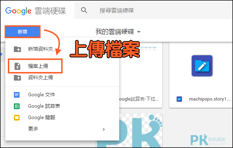Open the 更多 submenu
The height and width of the screenshot is (148, 233).
point(33,129)
